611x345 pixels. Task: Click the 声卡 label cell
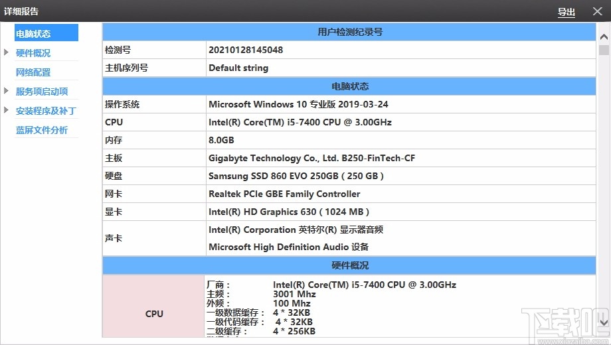click(154, 238)
